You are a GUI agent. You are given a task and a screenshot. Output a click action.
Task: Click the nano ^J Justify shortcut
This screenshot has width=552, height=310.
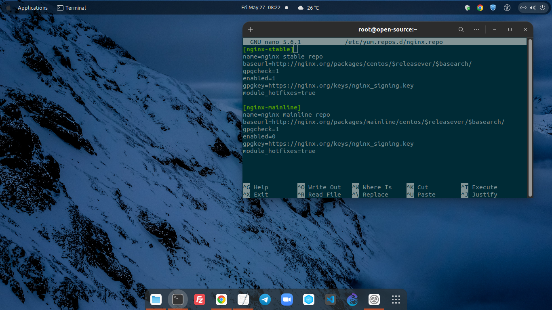click(x=479, y=195)
